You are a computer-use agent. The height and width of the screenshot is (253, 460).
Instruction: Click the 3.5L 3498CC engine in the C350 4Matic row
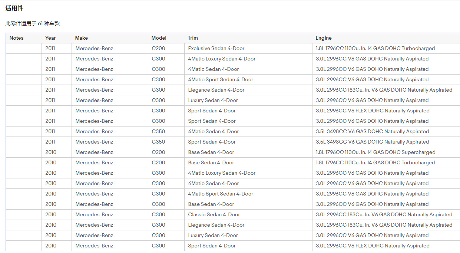tap(372, 131)
